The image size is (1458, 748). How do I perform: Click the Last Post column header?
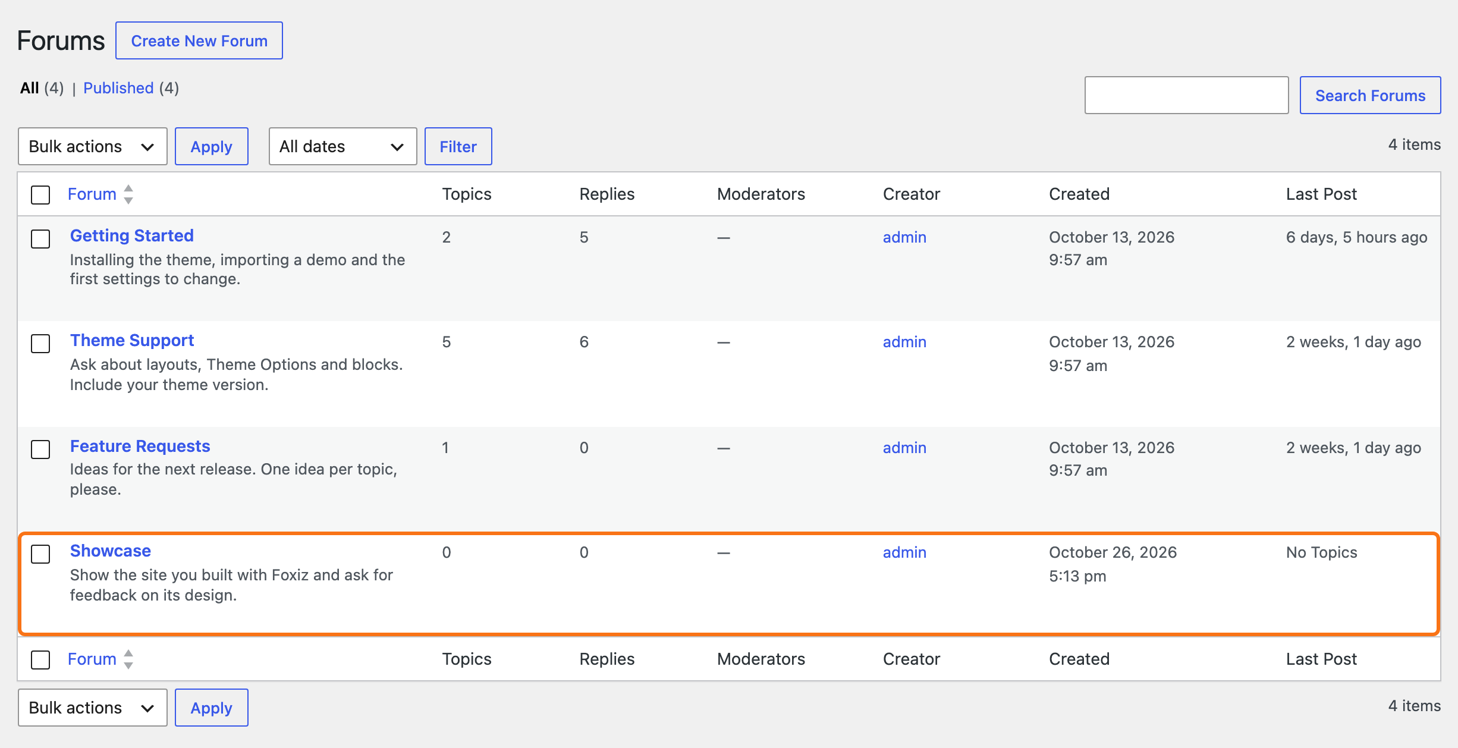[1321, 194]
